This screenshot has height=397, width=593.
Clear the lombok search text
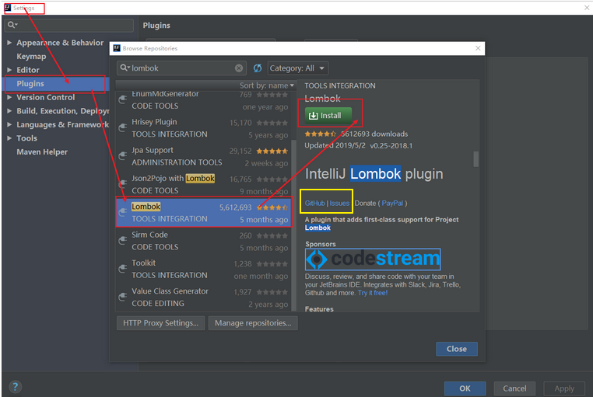(239, 68)
